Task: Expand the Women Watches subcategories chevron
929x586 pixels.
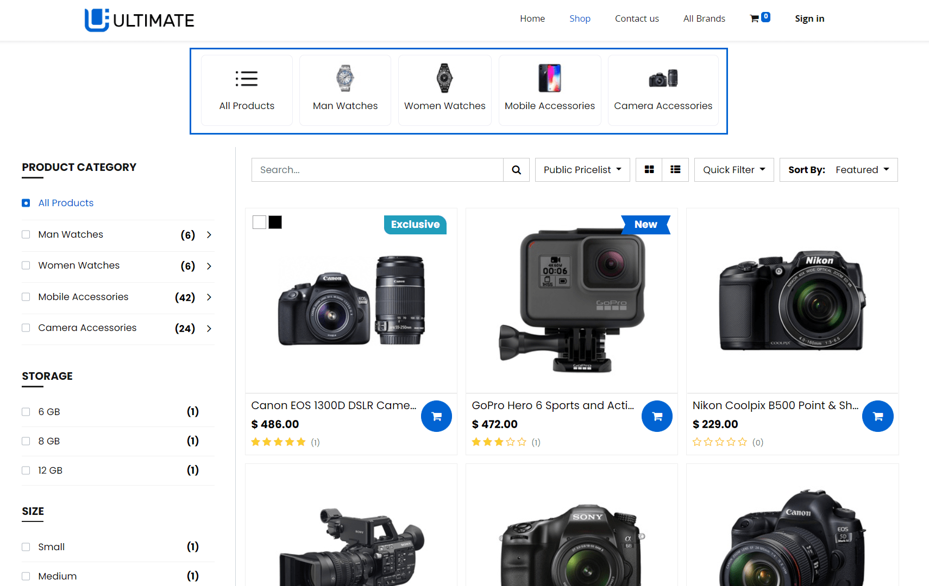Action: 209,266
